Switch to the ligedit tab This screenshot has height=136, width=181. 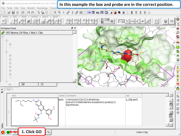tap(55, 17)
